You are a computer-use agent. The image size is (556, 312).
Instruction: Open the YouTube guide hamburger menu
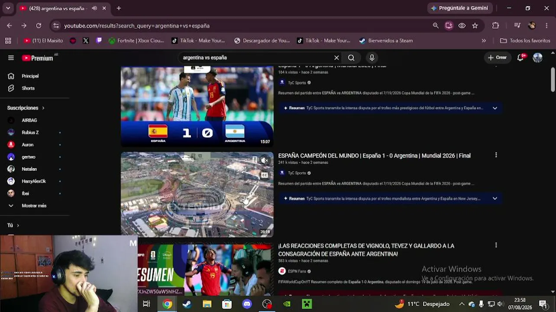(x=11, y=58)
